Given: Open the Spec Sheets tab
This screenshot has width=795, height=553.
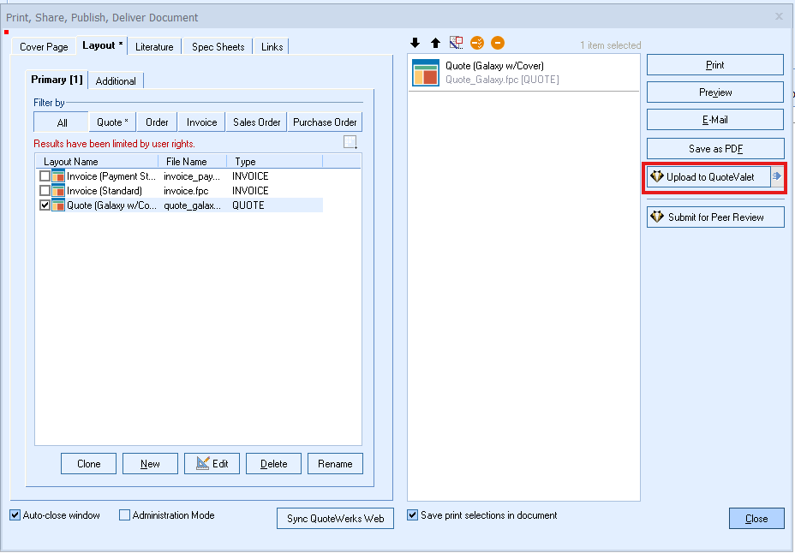Looking at the screenshot, I should 218,46.
